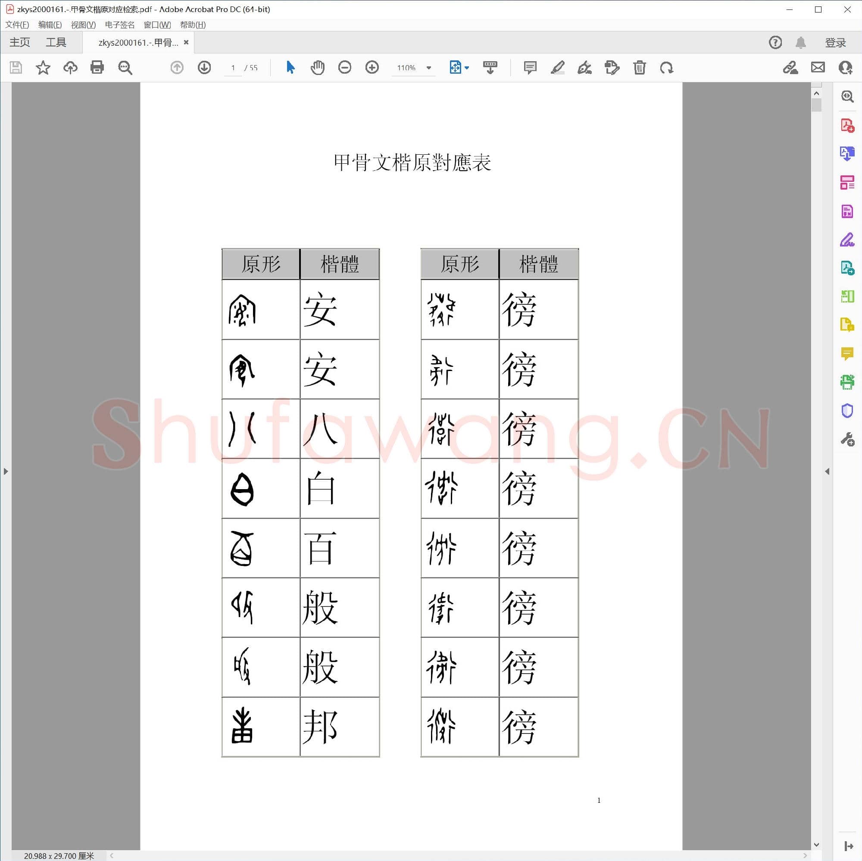This screenshot has height=861, width=862.
Task: Click the 登录 sign-in button
Action: tap(835, 42)
